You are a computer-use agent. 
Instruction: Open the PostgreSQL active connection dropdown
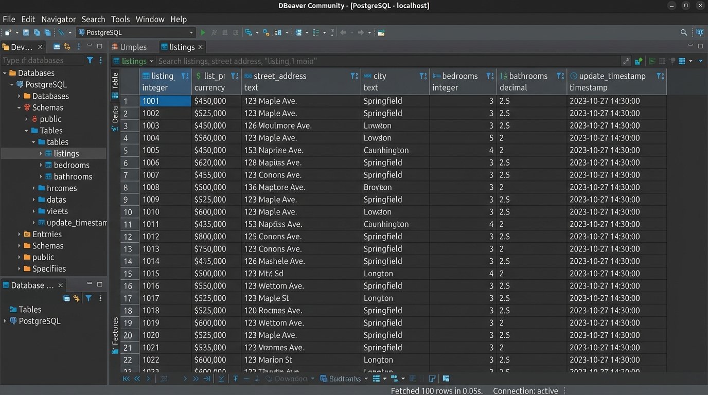pyautogui.click(x=191, y=32)
